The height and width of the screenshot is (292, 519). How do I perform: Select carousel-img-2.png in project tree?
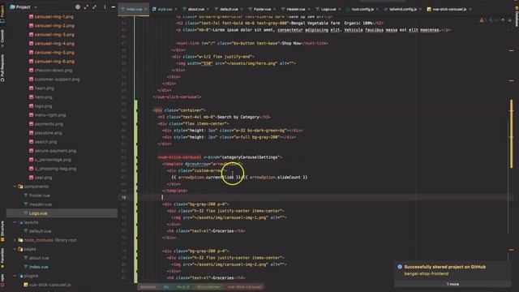pos(51,25)
